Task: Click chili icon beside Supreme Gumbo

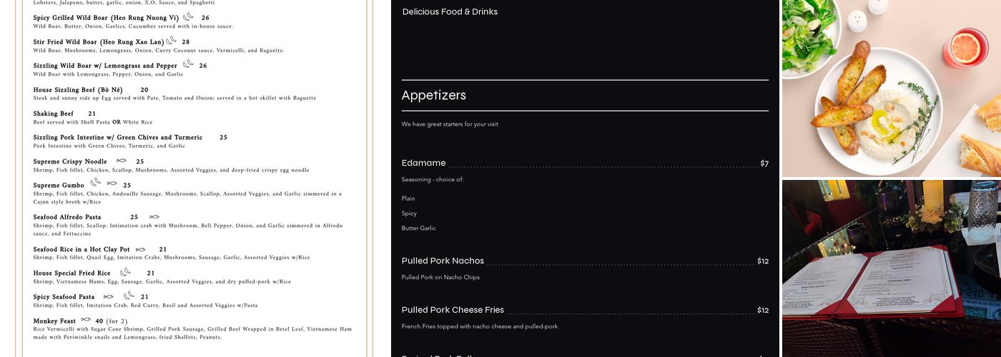Action: coord(95,183)
